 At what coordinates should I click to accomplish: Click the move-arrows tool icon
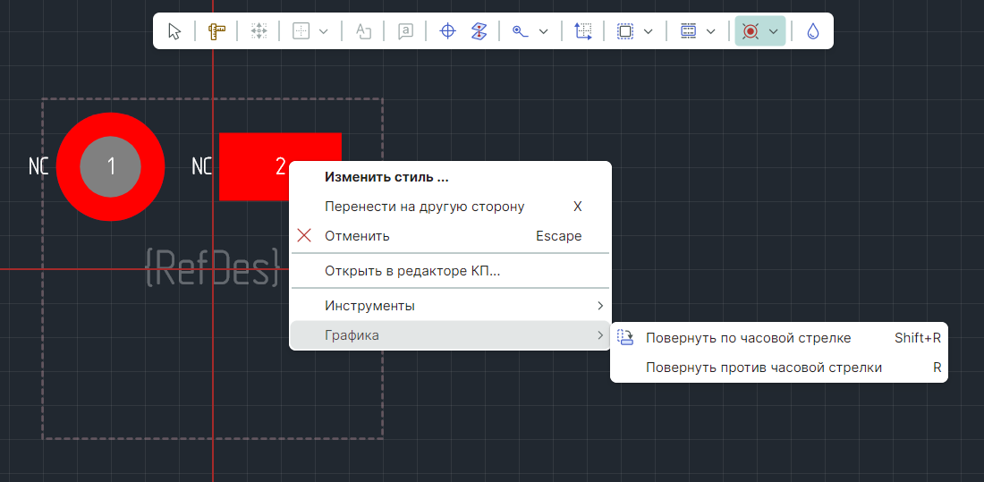point(259,30)
